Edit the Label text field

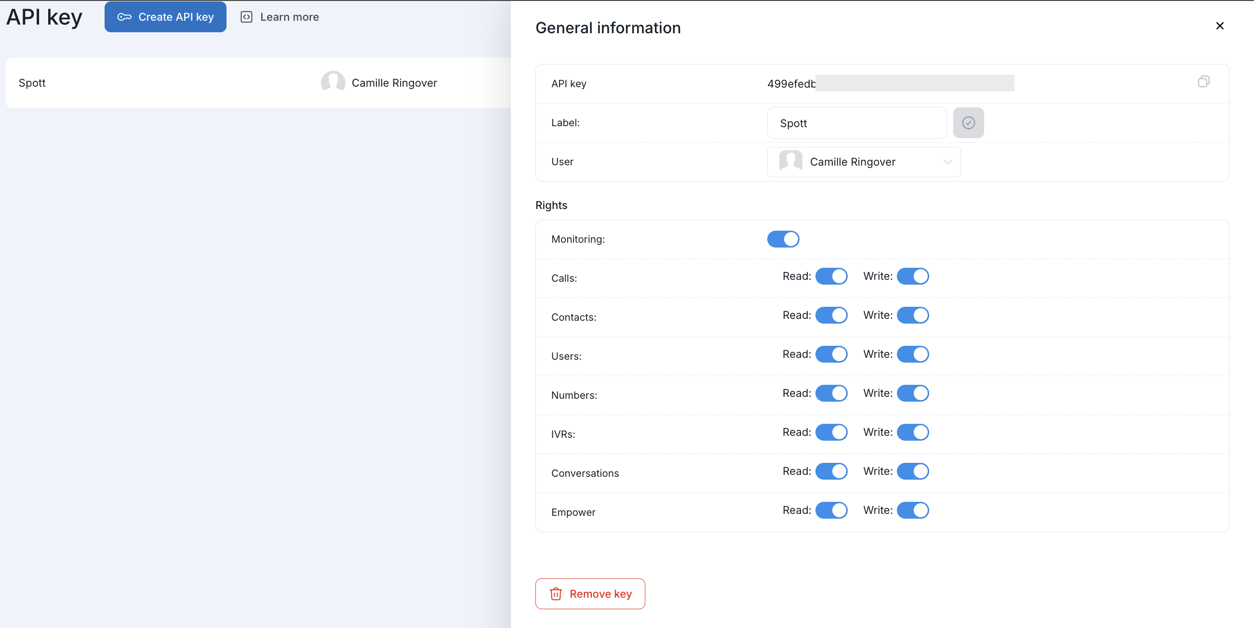(856, 123)
